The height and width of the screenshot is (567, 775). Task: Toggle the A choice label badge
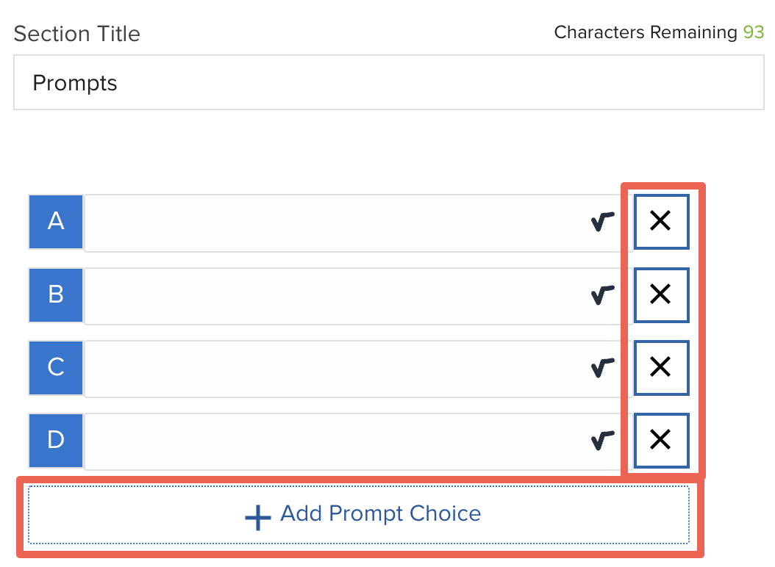pyautogui.click(x=55, y=221)
